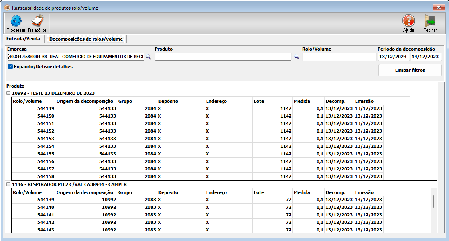This screenshot has height=241, width=449.
Task: Click magnifier search icon beside Produto field
Action: (297, 57)
